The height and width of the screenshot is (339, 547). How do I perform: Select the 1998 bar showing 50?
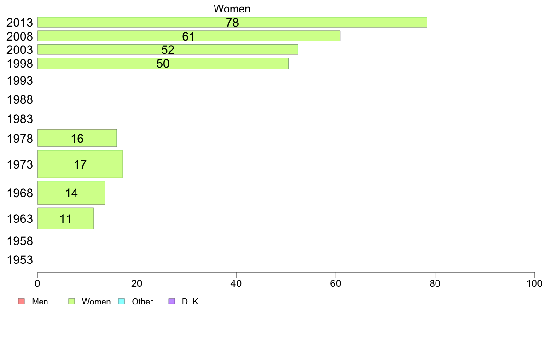[163, 63]
